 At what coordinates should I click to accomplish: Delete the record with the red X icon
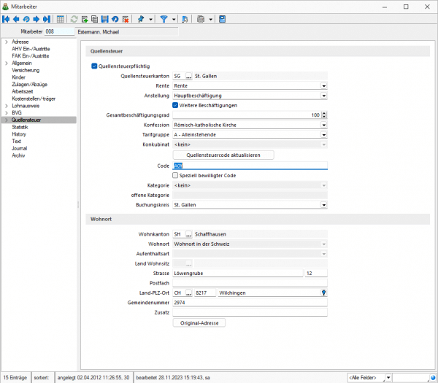[126, 19]
